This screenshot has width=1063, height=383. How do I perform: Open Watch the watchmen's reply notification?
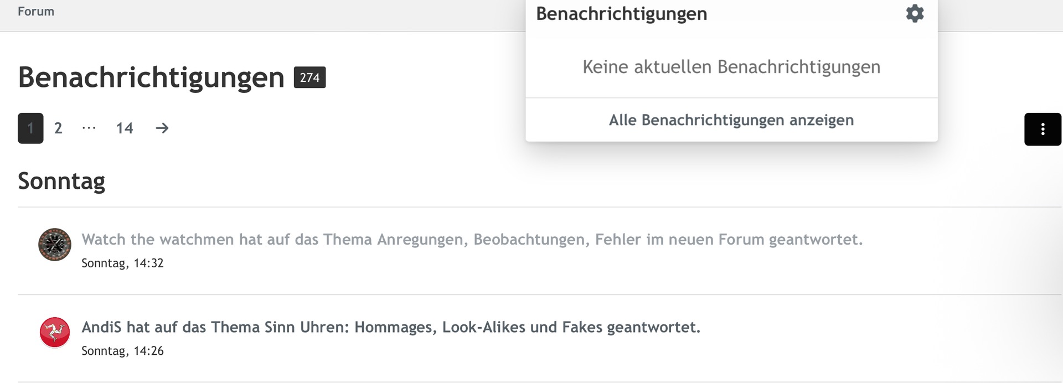point(472,240)
